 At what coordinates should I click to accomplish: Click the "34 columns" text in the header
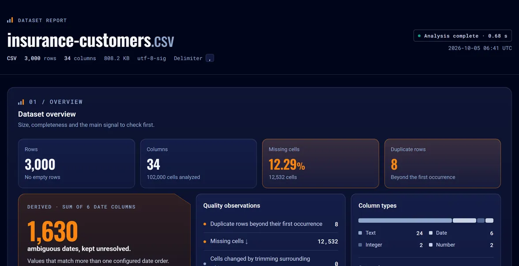coord(80,58)
